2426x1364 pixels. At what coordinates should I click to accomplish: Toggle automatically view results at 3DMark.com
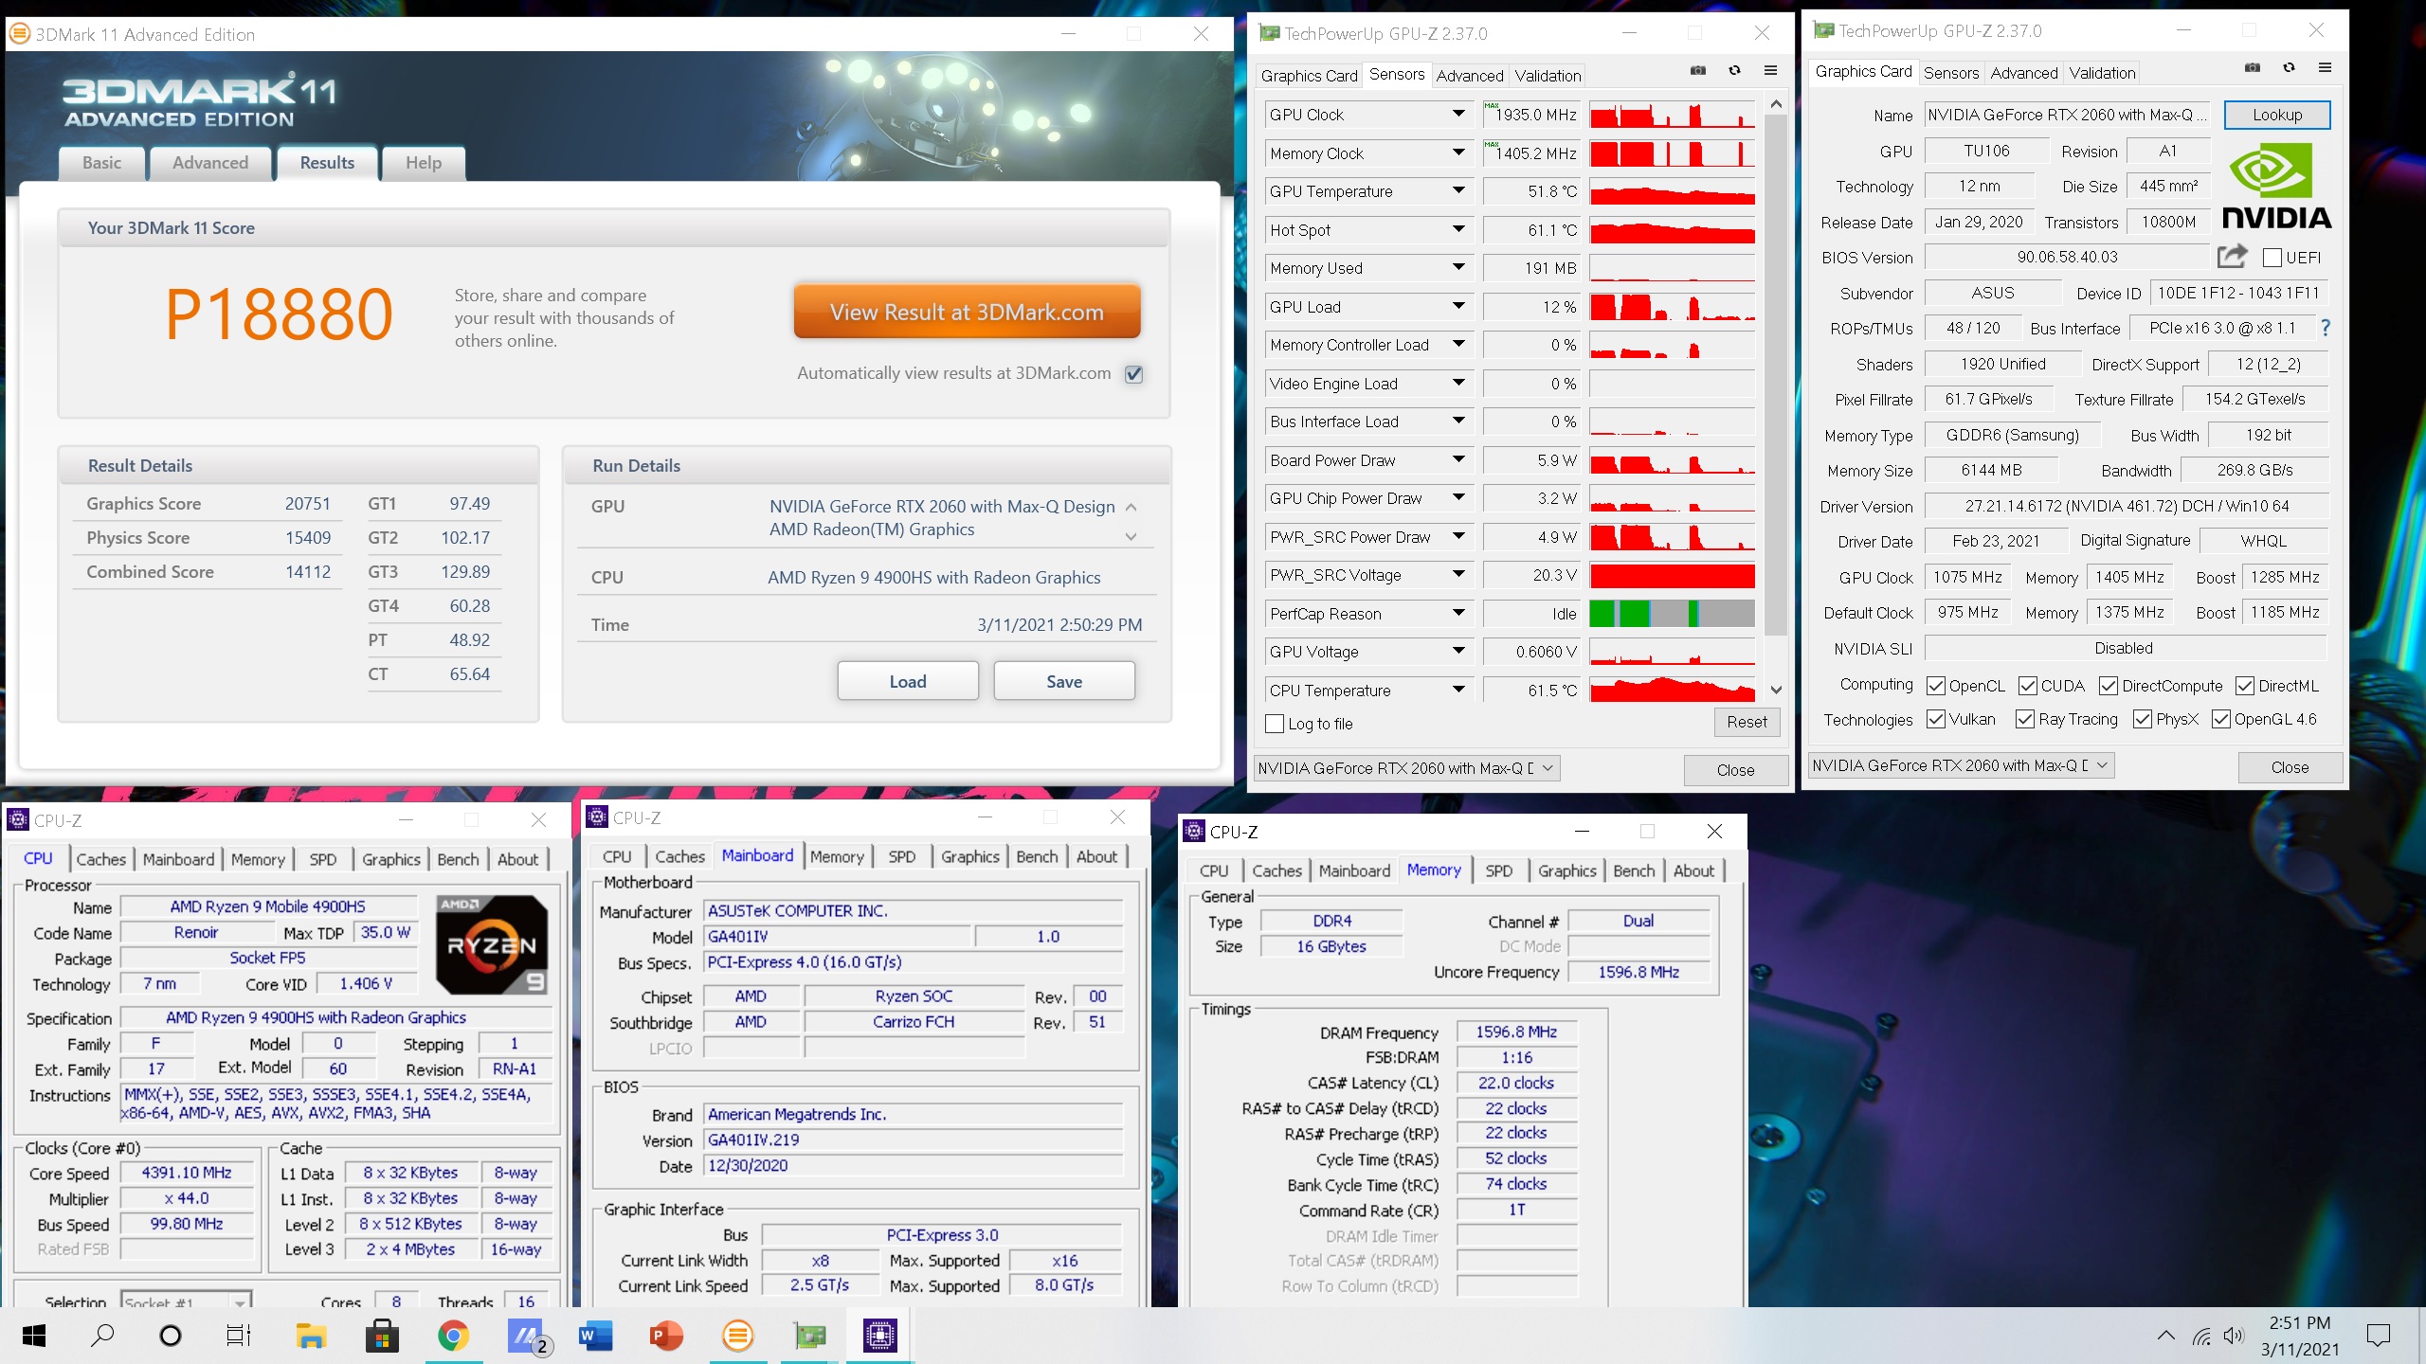point(1133,374)
